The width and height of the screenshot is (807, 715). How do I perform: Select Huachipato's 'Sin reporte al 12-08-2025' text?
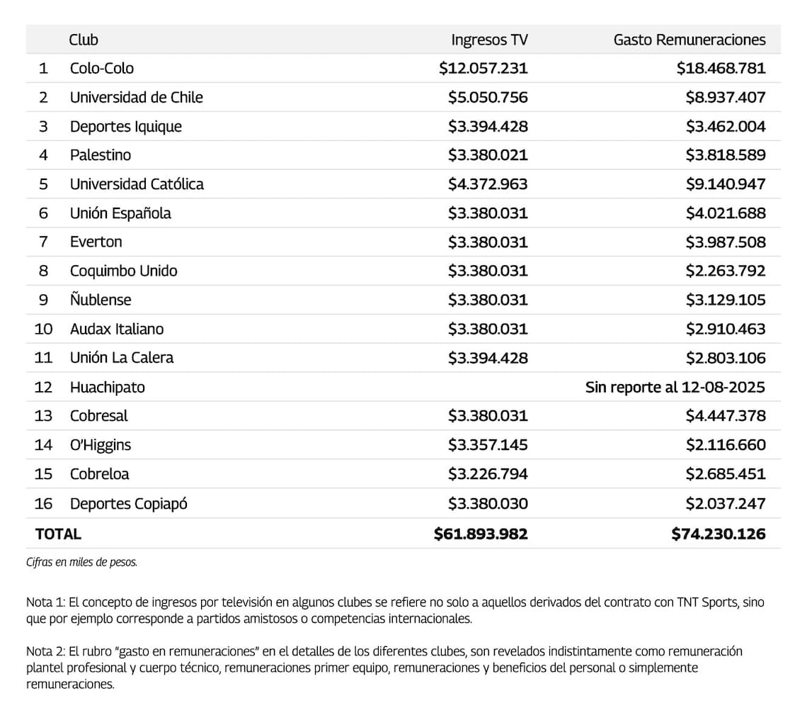click(675, 387)
